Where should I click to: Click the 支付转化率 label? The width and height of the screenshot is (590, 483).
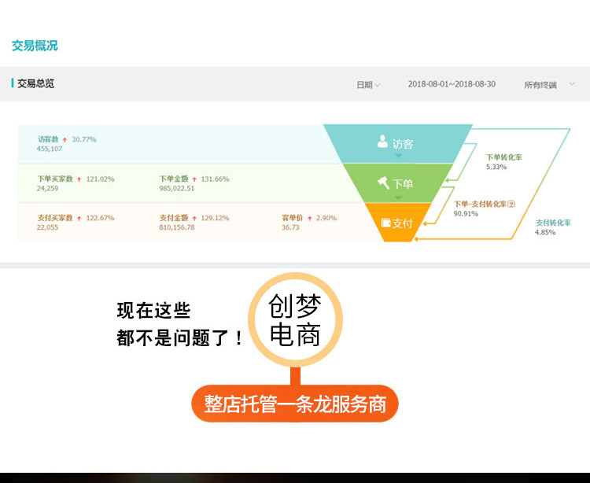pyautogui.click(x=553, y=223)
